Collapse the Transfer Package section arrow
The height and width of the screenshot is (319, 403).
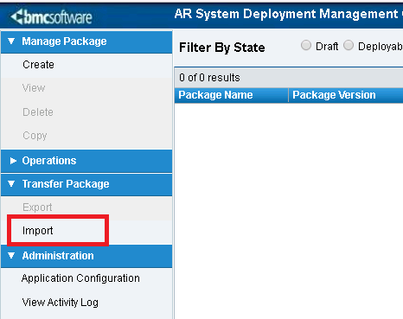11,184
